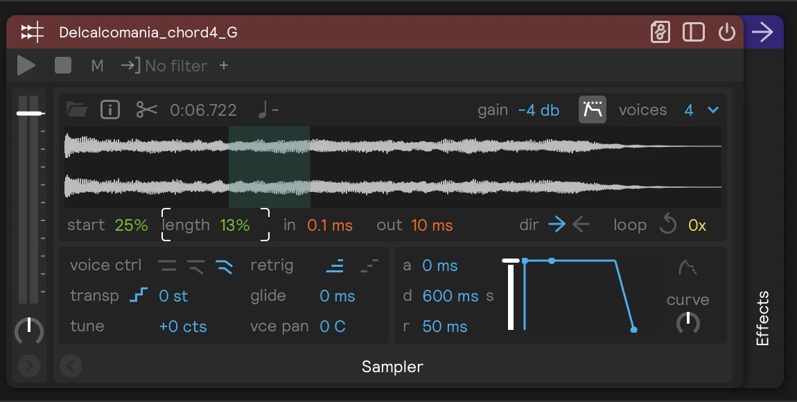
Task: Edit the voices count 4
Action: (x=689, y=110)
